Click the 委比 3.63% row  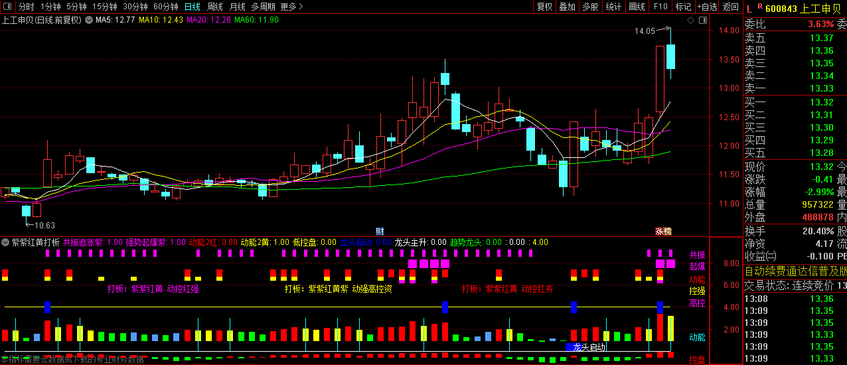(x=789, y=24)
